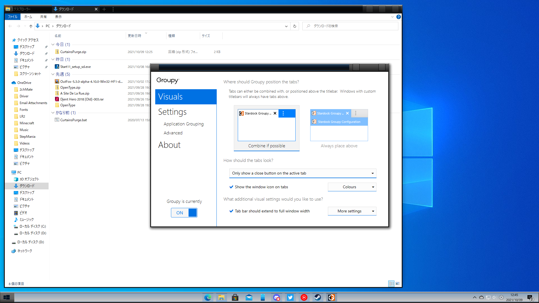539x303 pixels.
Task: Click PC in the address breadcrumb
Action: click(48, 26)
